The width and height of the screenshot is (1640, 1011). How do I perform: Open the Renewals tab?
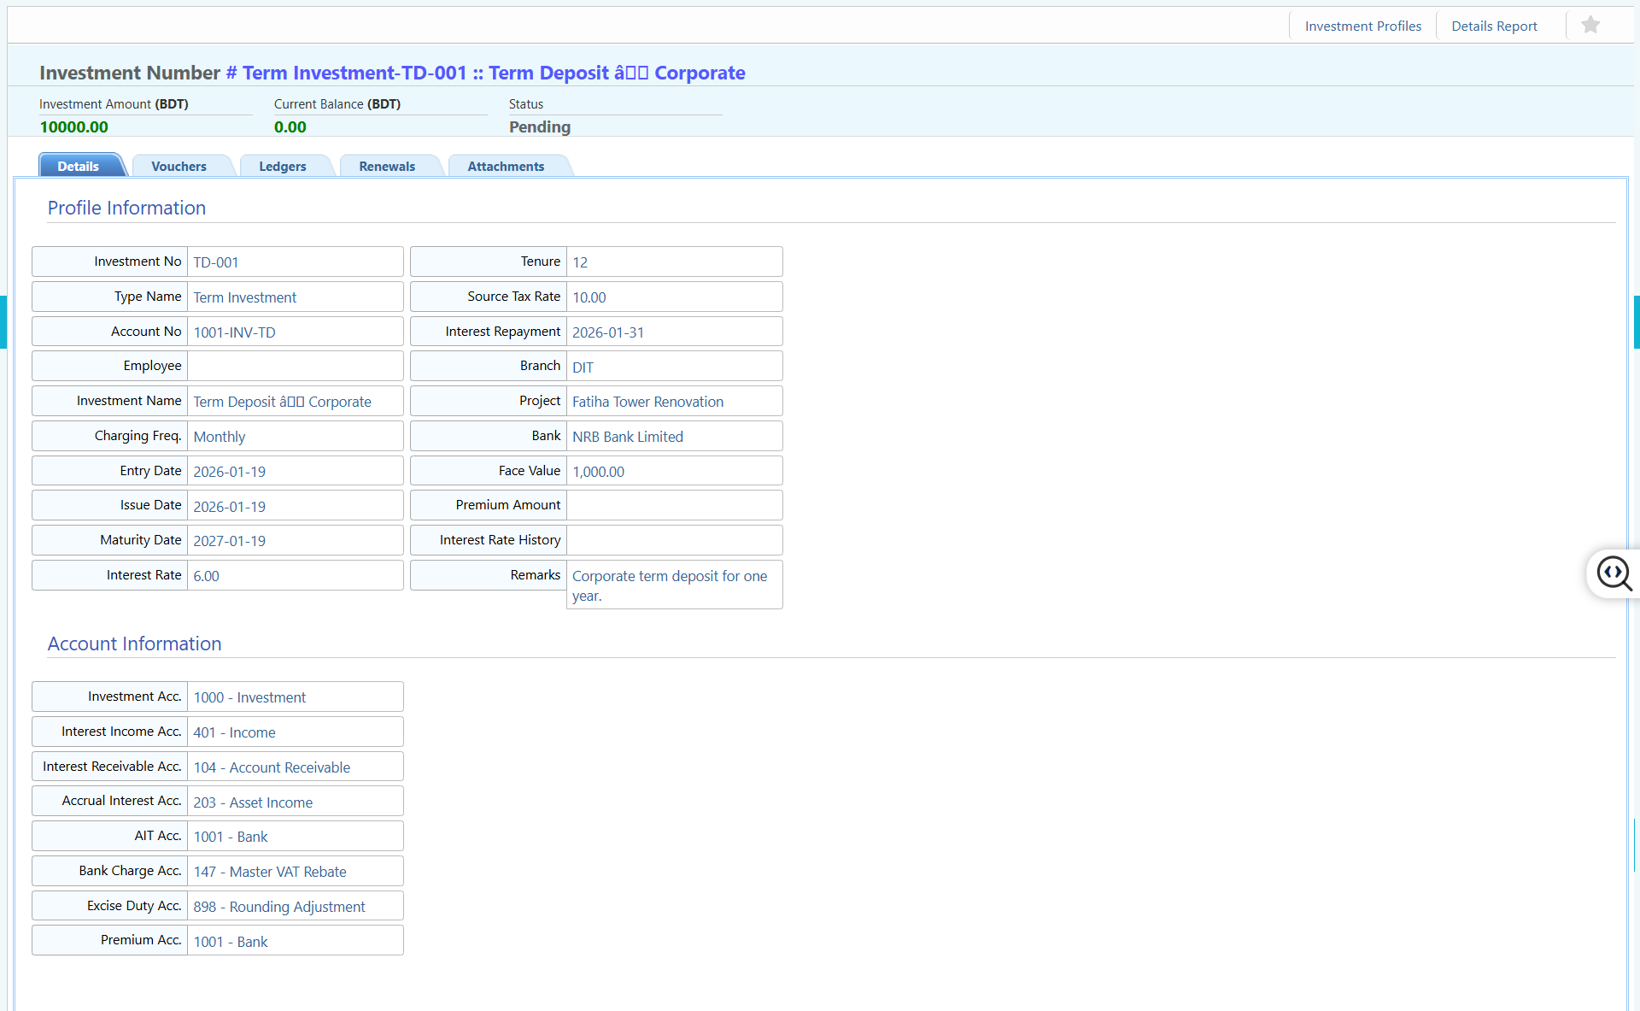(386, 167)
